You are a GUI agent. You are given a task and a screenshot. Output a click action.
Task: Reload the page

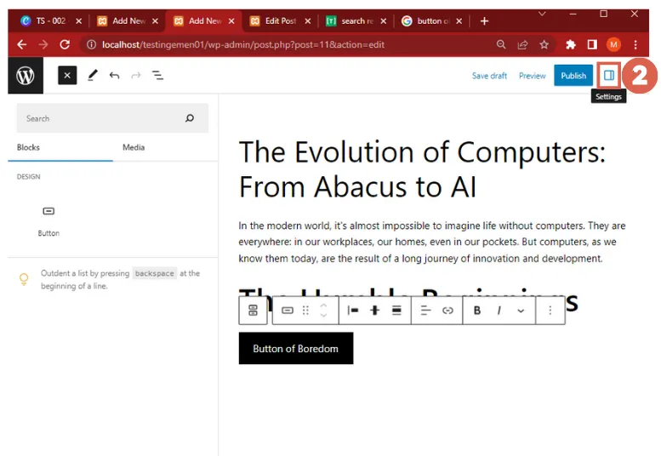point(65,44)
